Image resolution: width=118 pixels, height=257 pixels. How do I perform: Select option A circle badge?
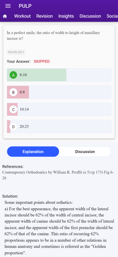tap(13, 75)
